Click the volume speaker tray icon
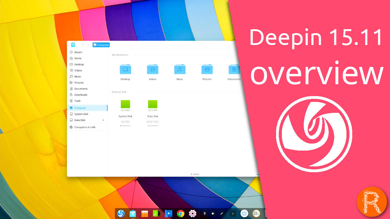The image size is (390, 219). tap(213, 214)
